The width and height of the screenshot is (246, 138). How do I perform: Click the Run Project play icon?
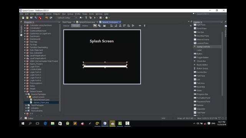tap(95, 18)
